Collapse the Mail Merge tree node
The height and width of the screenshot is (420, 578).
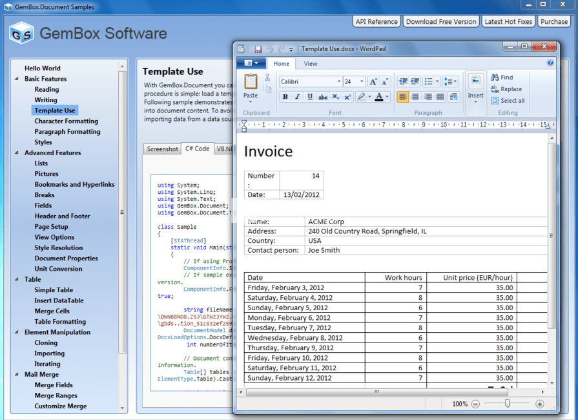[x=17, y=374]
